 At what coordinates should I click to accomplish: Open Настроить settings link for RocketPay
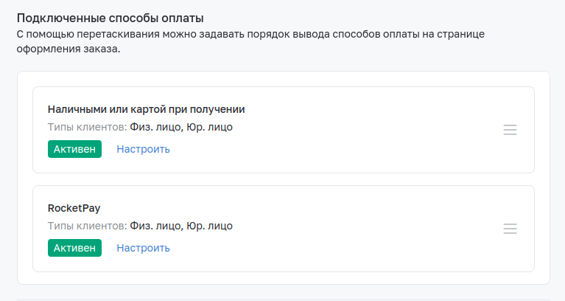tap(143, 248)
